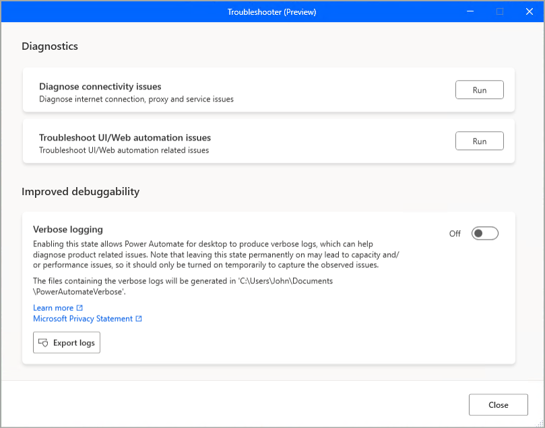Click the Diagnostics section heading

(x=49, y=46)
